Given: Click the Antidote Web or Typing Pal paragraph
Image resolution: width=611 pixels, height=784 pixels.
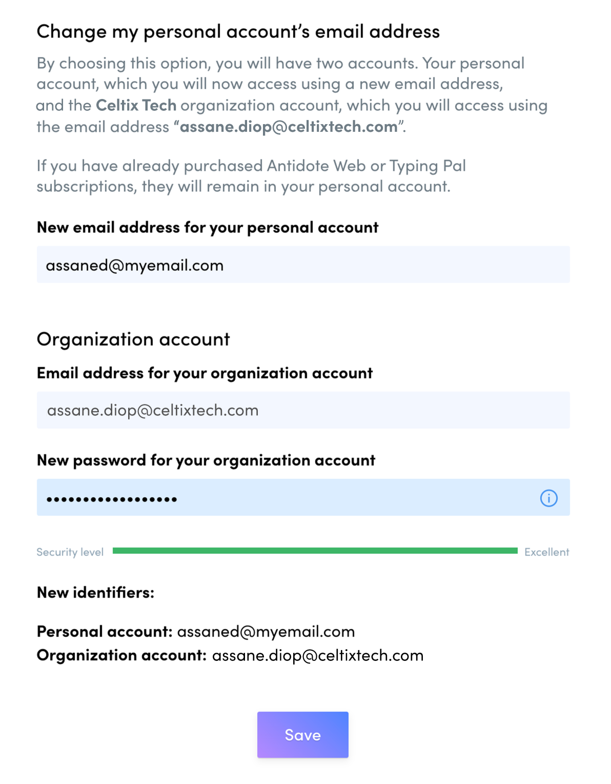Looking at the screenshot, I should pos(251,176).
